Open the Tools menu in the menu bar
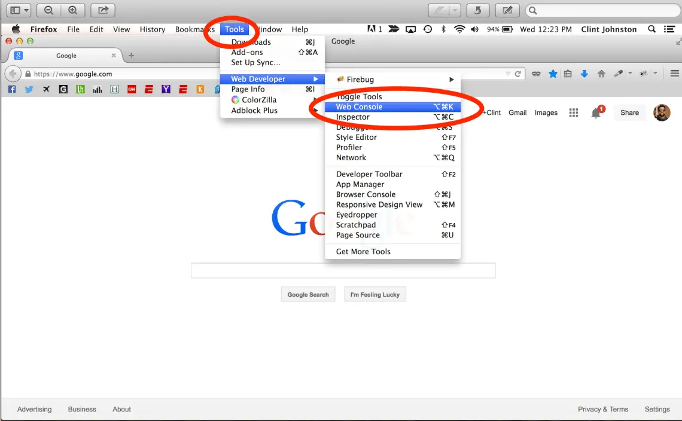The width and height of the screenshot is (682, 421). pyautogui.click(x=234, y=29)
